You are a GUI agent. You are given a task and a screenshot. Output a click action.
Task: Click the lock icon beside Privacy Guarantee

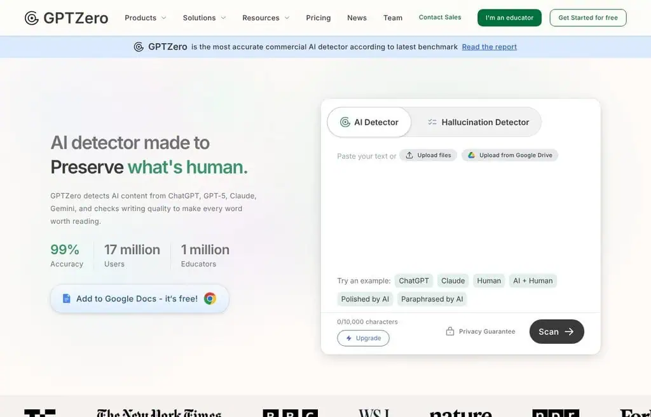449,331
